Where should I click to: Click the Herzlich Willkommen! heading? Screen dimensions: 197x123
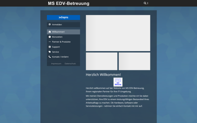(103, 75)
